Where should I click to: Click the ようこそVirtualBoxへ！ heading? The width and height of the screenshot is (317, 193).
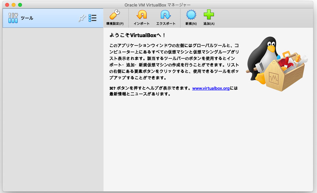click(137, 35)
